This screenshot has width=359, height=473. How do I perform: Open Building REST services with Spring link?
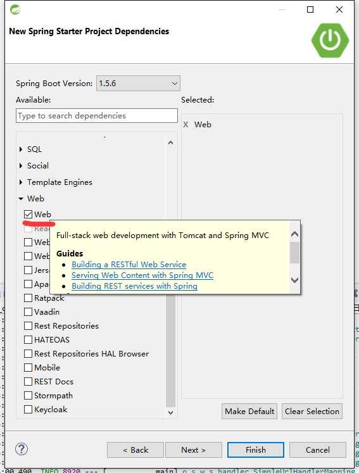coord(135,286)
